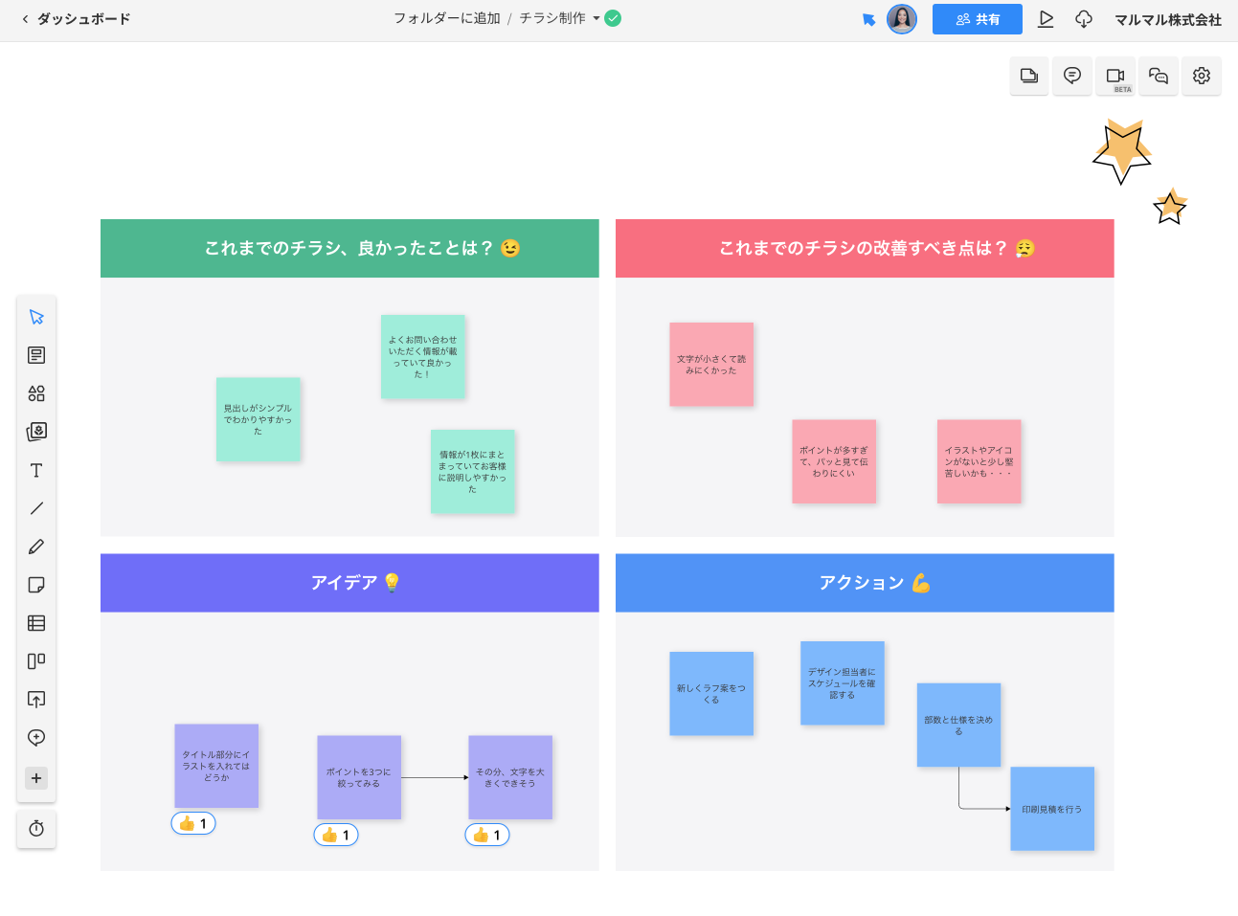
Task: Select the sticky note tool
Action: [36, 585]
